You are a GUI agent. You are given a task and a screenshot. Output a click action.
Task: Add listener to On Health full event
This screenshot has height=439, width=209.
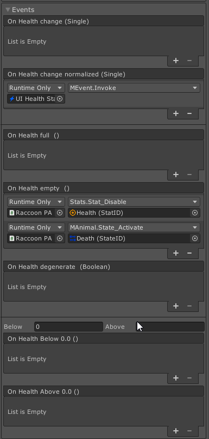[x=176, y=175]
